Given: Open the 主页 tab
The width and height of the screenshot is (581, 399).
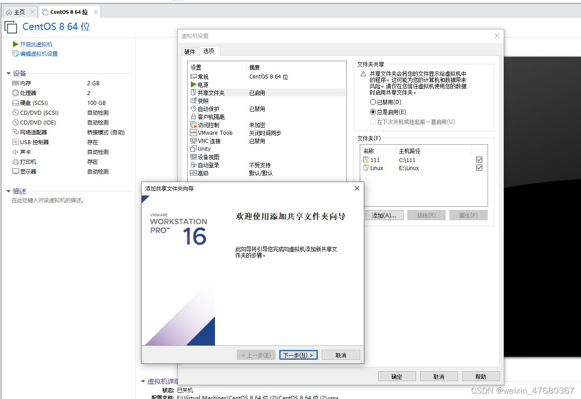Looking at the screenshot, I should tap(20, 12).
